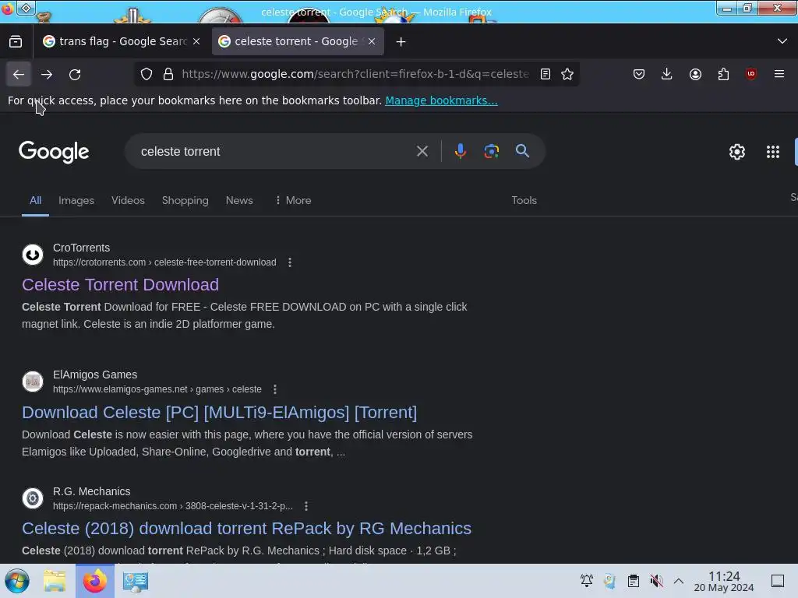Viewport: 798px width, 598px height.
Task: Save page to Pocket
Action: pyautogui.click(x=639, y=74)
